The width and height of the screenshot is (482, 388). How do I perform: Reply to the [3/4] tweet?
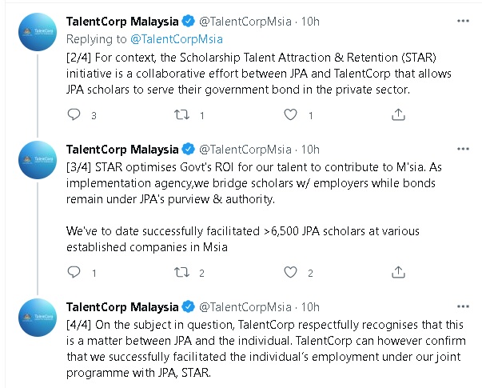coord(74,272)
